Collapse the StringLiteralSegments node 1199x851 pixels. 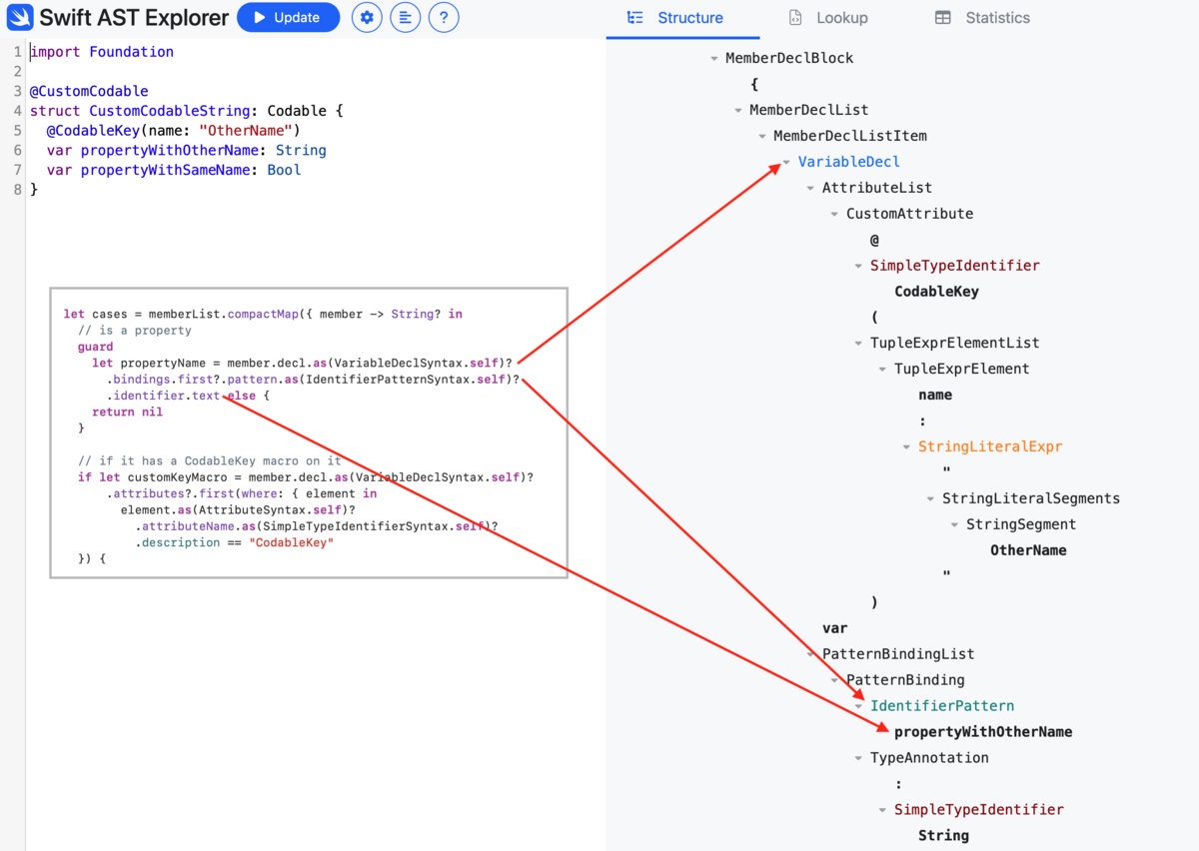pos(930,499)
